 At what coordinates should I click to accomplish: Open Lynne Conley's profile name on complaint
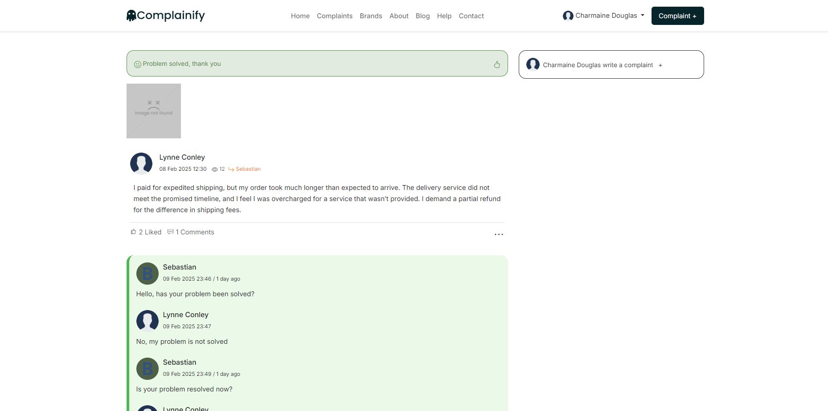click(182, 157)
